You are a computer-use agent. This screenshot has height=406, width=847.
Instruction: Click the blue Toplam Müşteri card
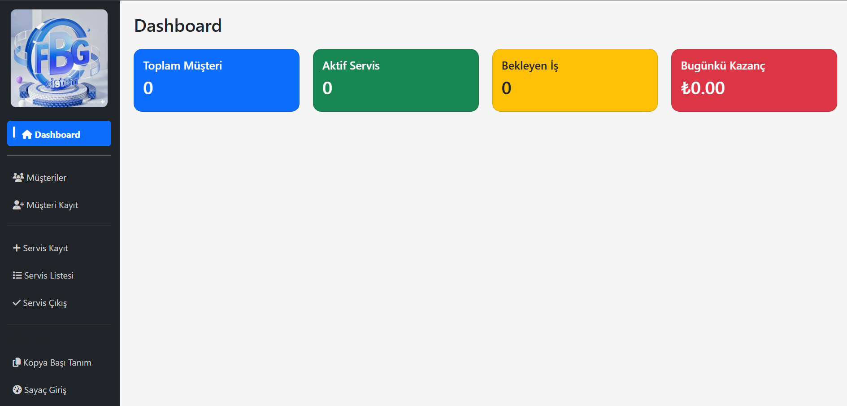coord(217,80)
